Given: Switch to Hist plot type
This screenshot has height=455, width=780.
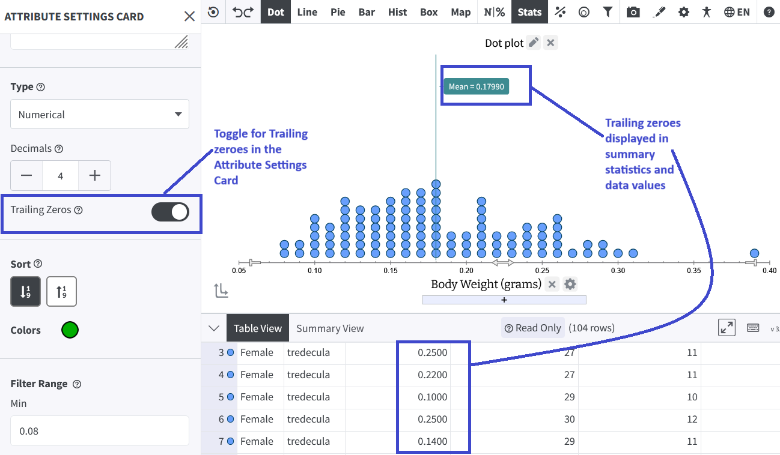Looking at the screenshot, I should [397, 12].
